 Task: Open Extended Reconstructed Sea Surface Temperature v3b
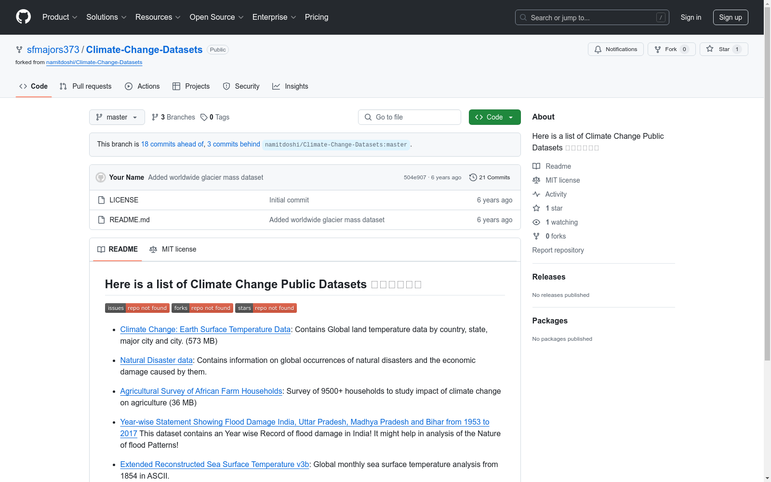point(215,464)
